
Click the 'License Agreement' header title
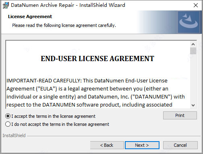30,16
